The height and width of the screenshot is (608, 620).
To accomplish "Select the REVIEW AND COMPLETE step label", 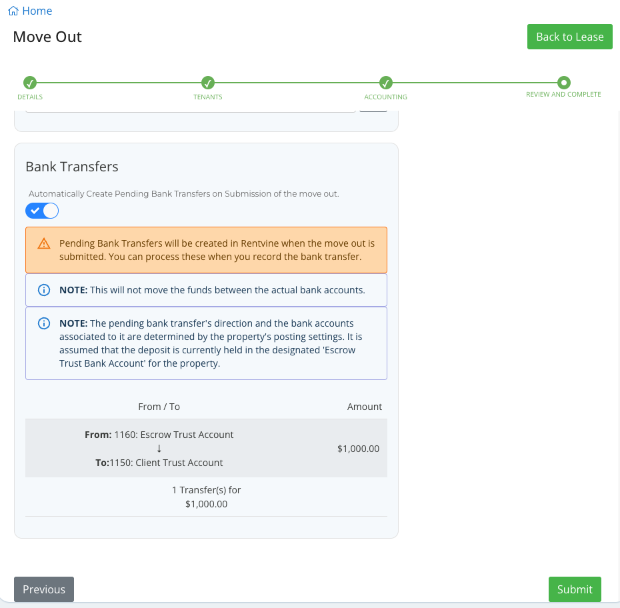I will [x=563, y=94].
